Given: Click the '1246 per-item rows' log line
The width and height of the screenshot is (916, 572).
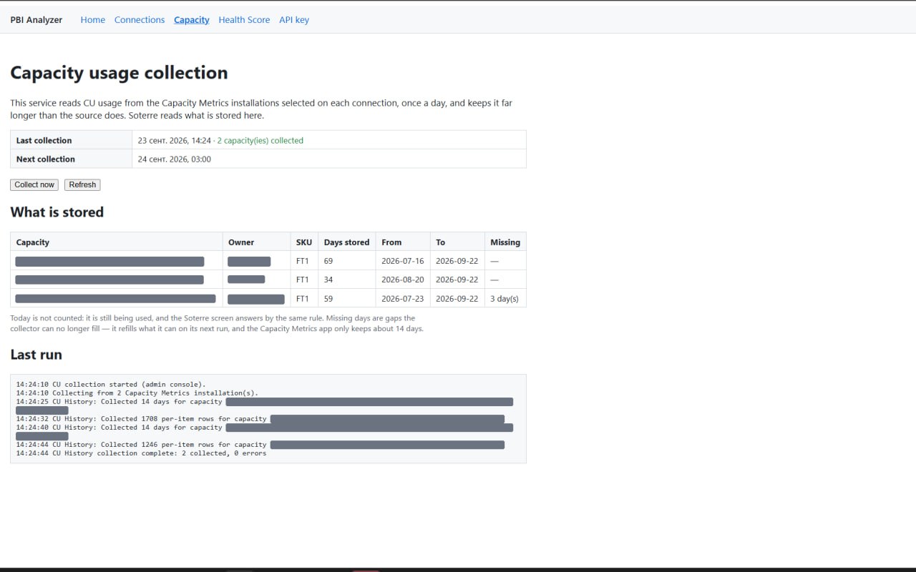Looking at the screenshot, I should 260,445.
